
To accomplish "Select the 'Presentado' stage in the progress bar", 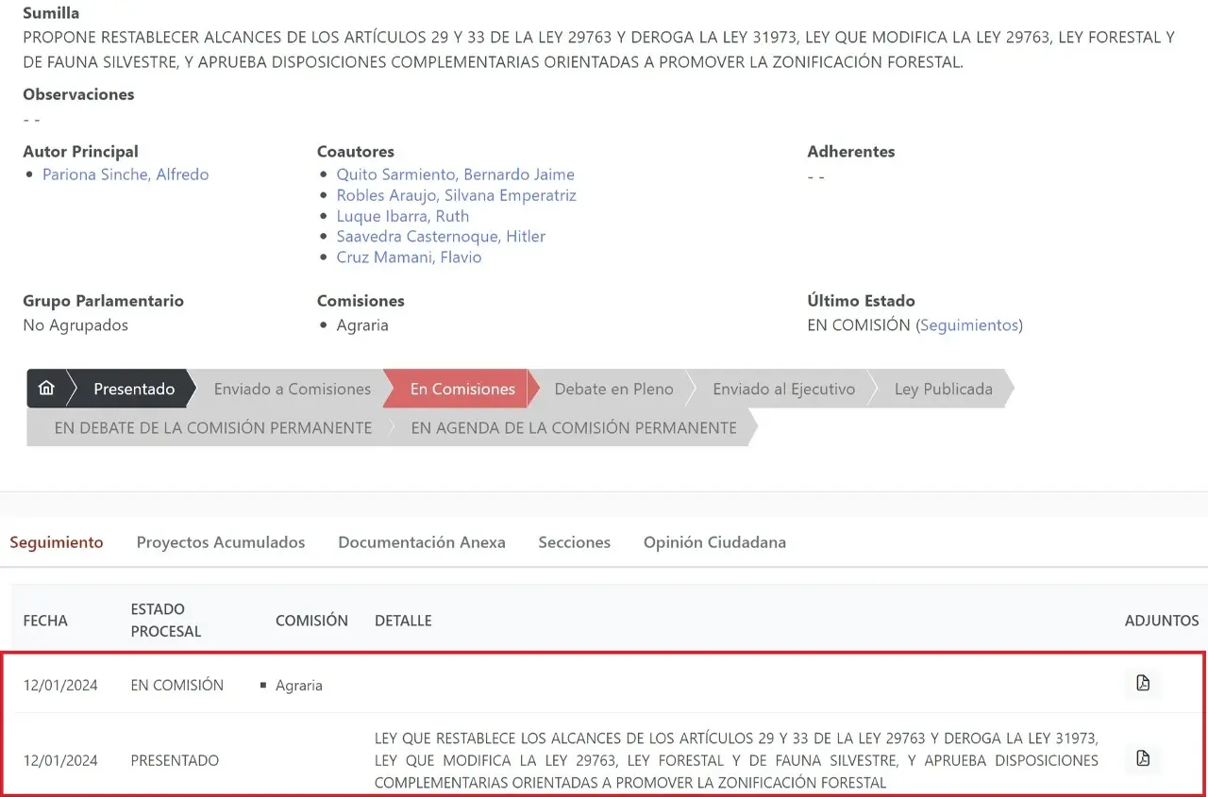I will click(133, 389).
